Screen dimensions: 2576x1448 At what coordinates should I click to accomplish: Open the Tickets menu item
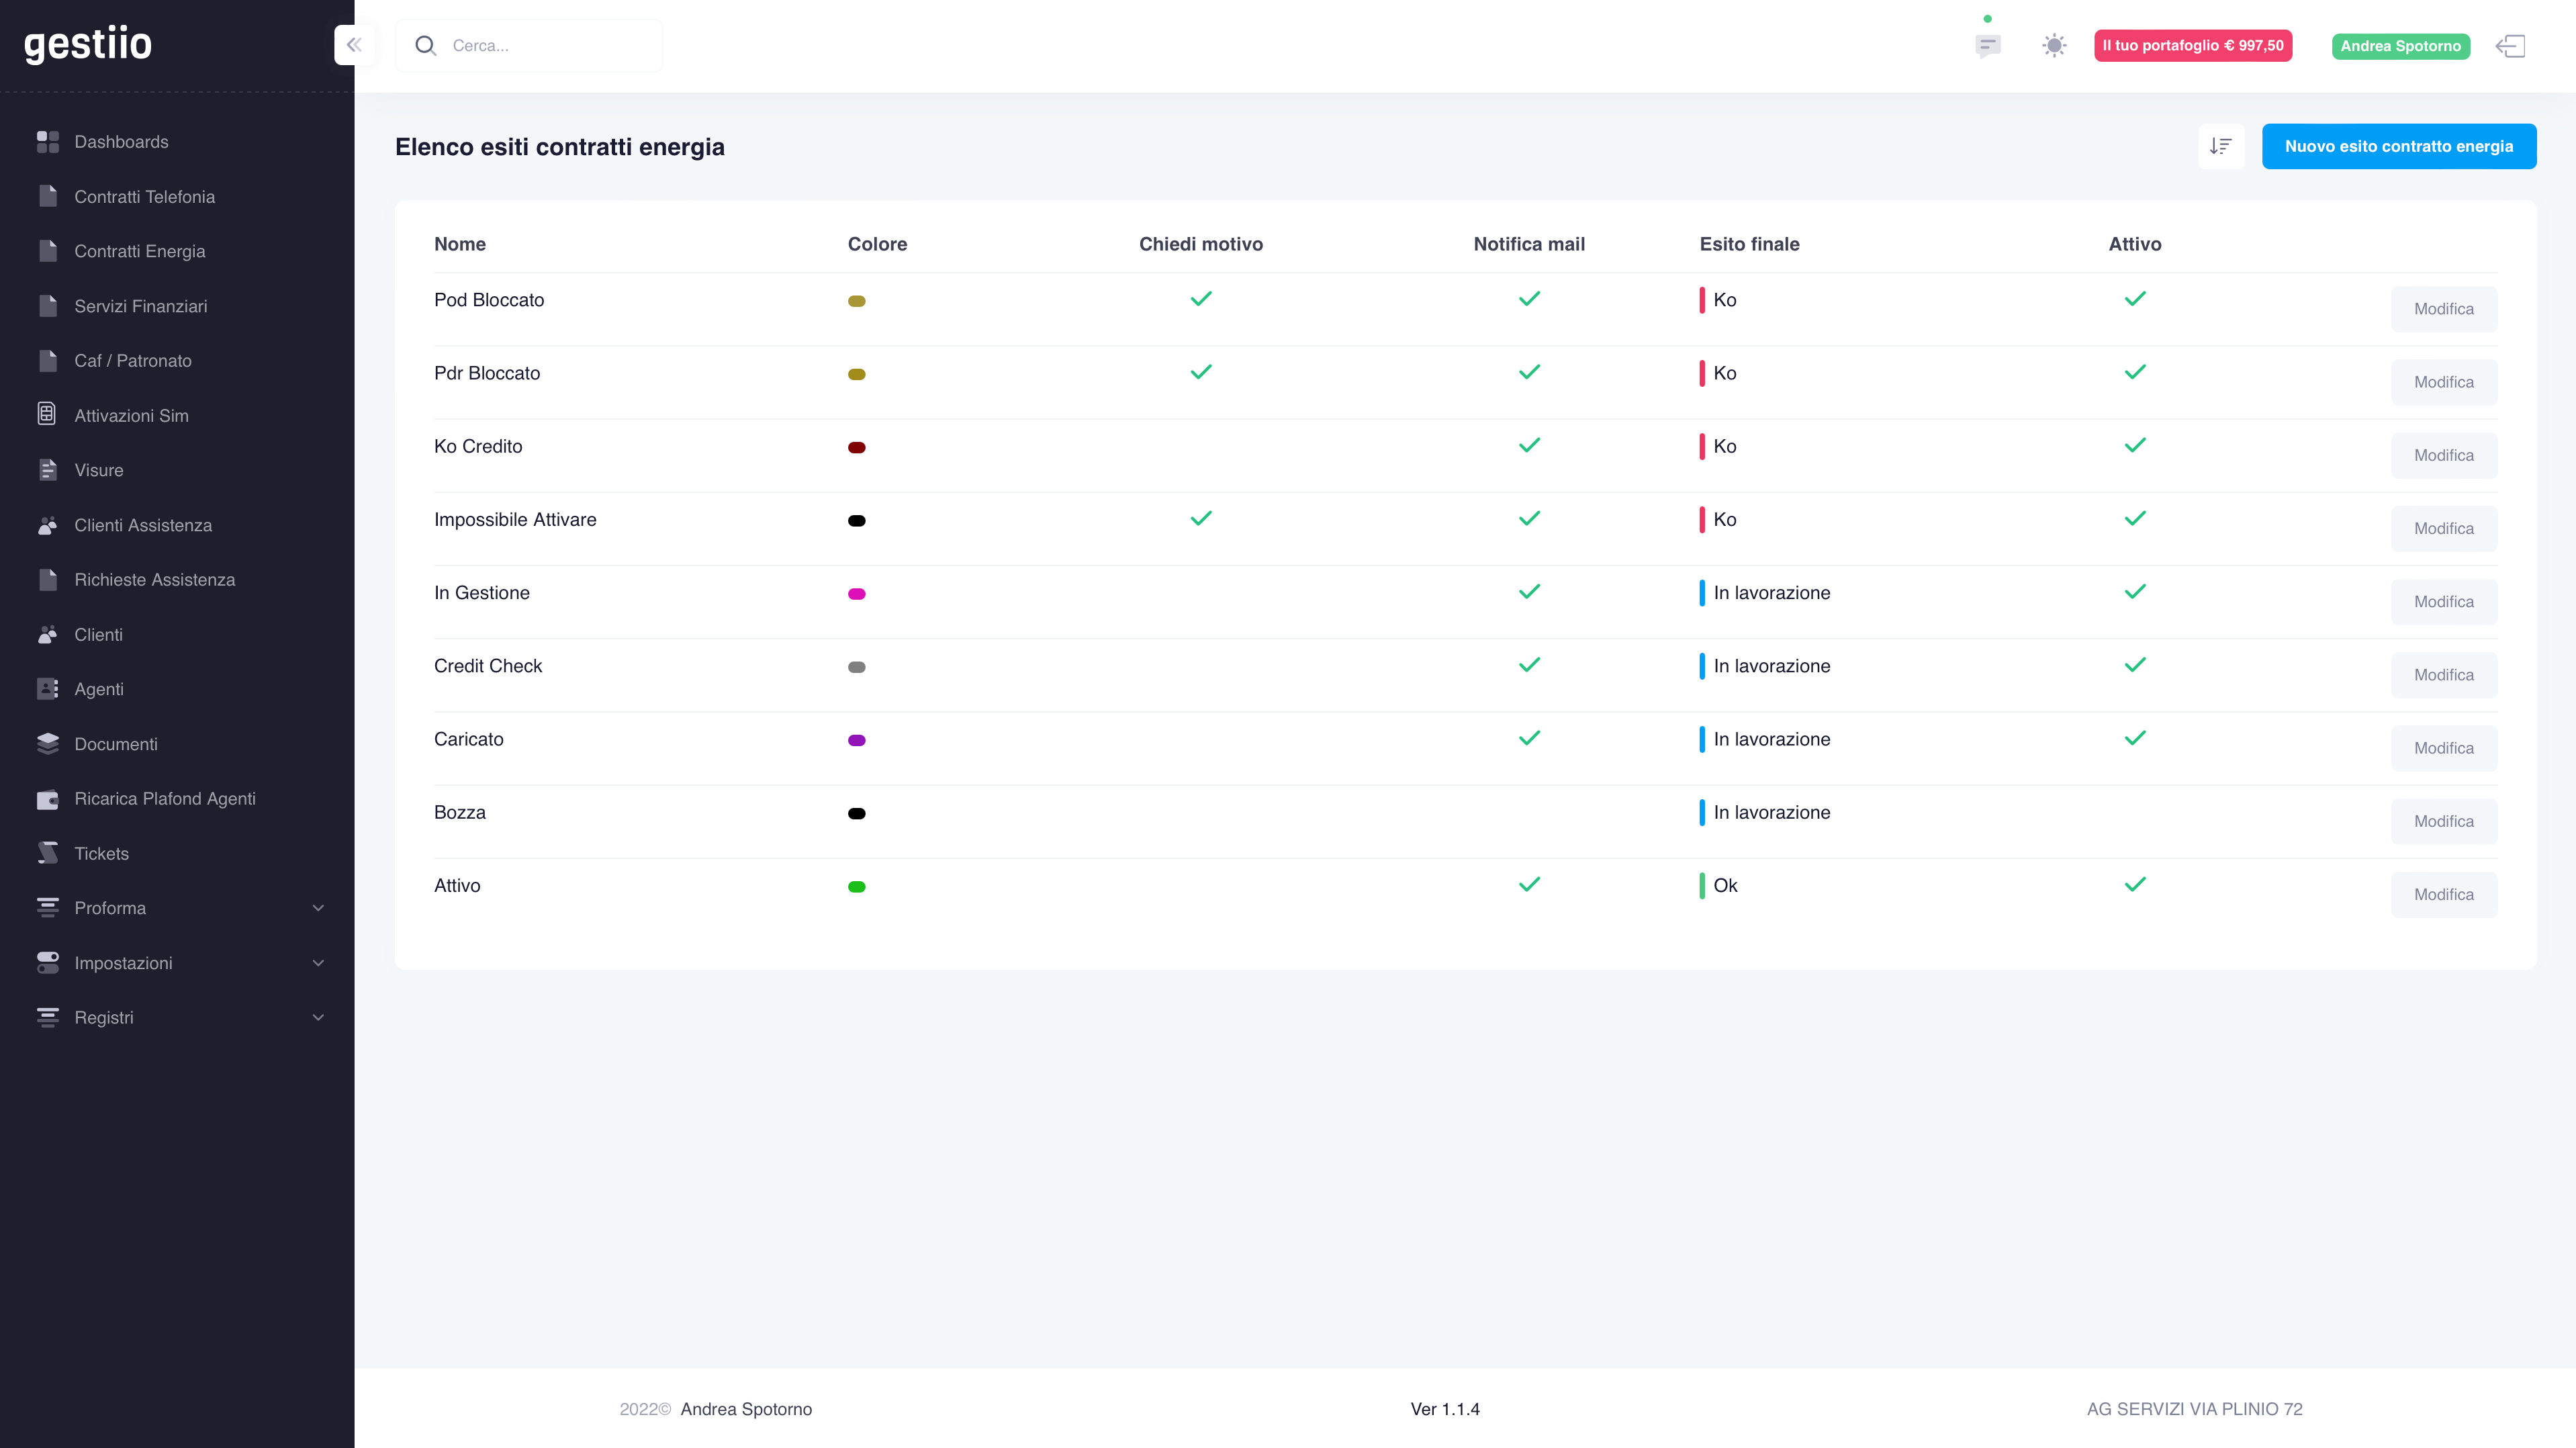101,853
